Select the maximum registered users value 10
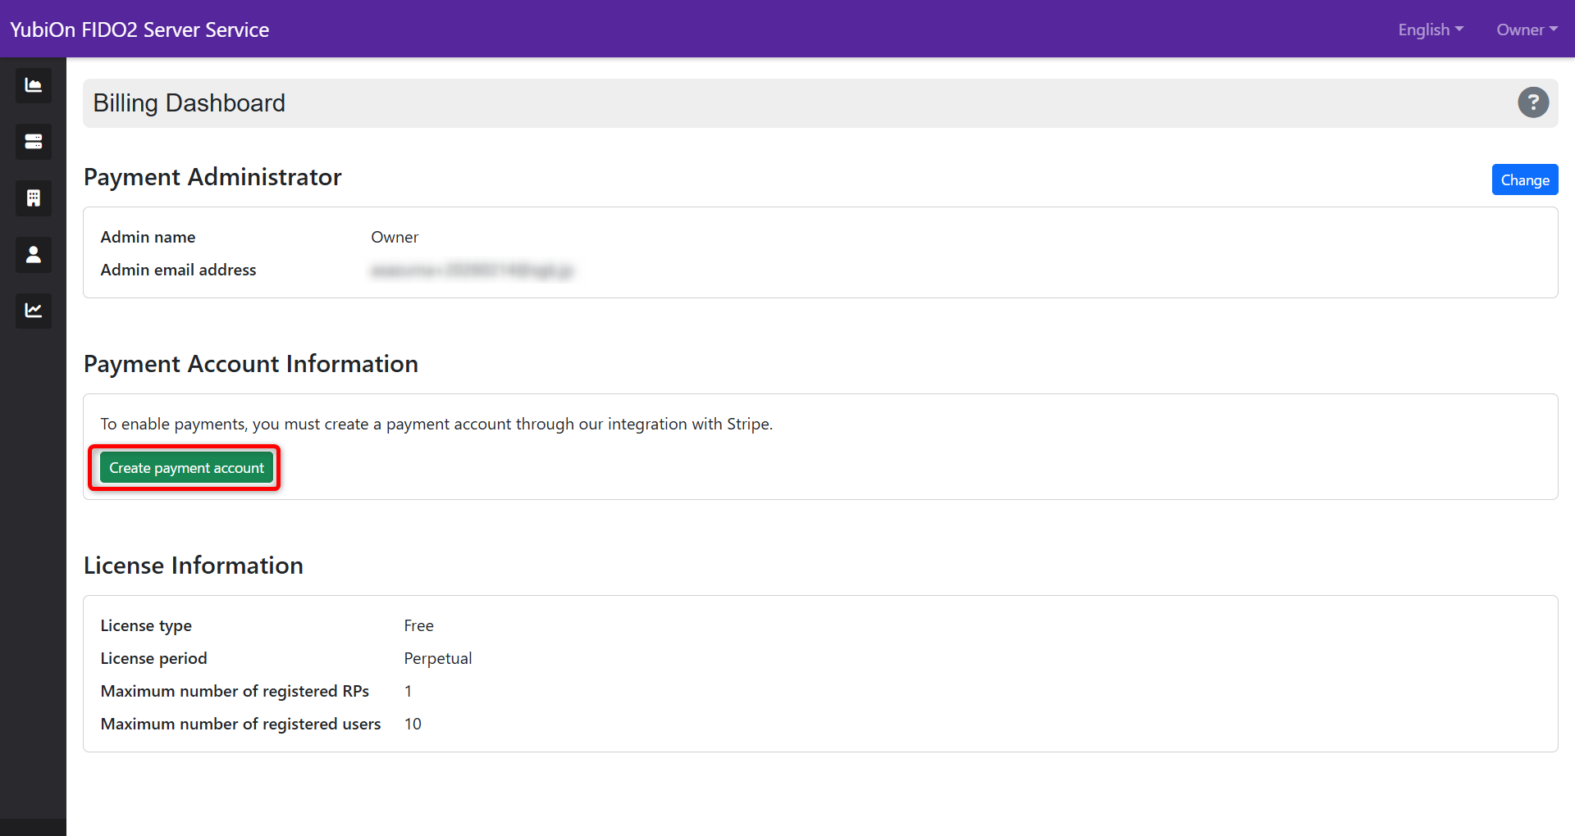 [x=413, y=723]
